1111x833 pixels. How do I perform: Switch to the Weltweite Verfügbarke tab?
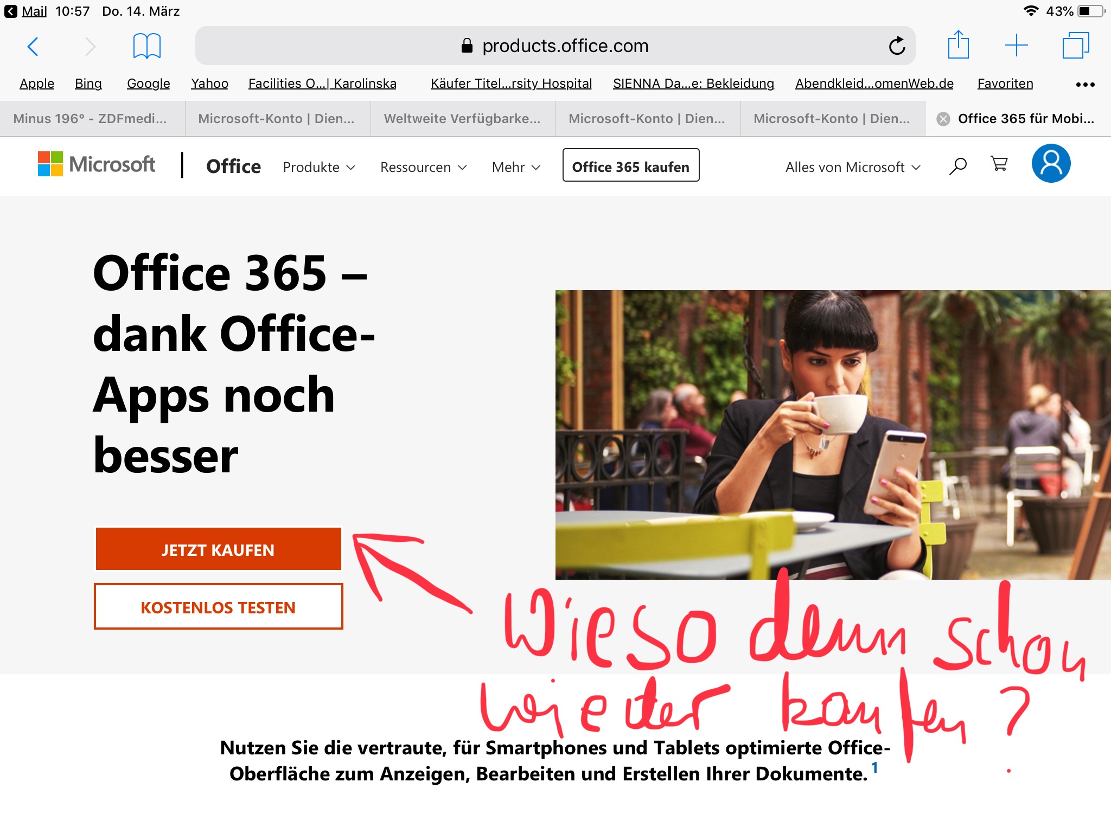(463, 119)
